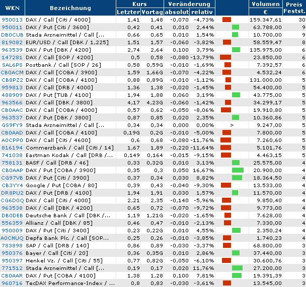Click the unchanged arrow marker for GS9FY9
The height and width of the screenshot is (287, 306).
click(x=232, y=125)
